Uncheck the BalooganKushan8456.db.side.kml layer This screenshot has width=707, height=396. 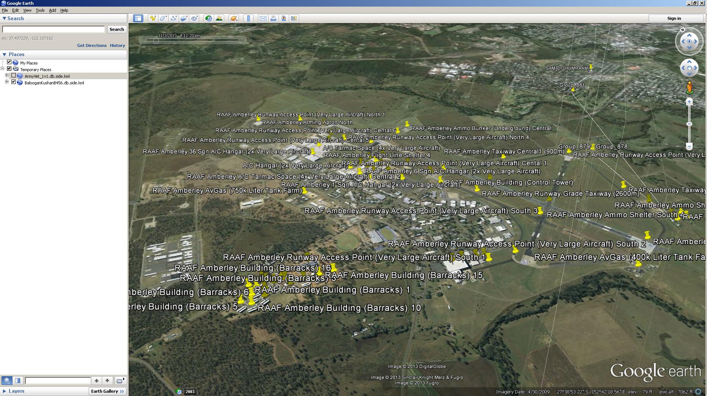(x=14, y=82)
